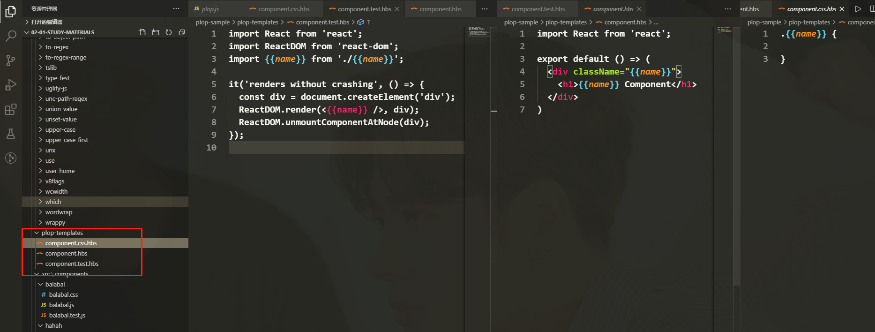This screenshot has height=332, width=875.
Task: Open the Search view in activity bar
Action: 10,36
